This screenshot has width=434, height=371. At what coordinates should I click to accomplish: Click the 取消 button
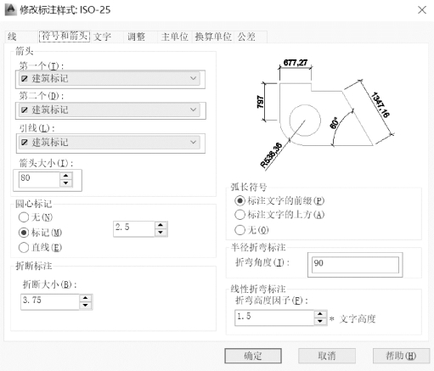[327, 356]
